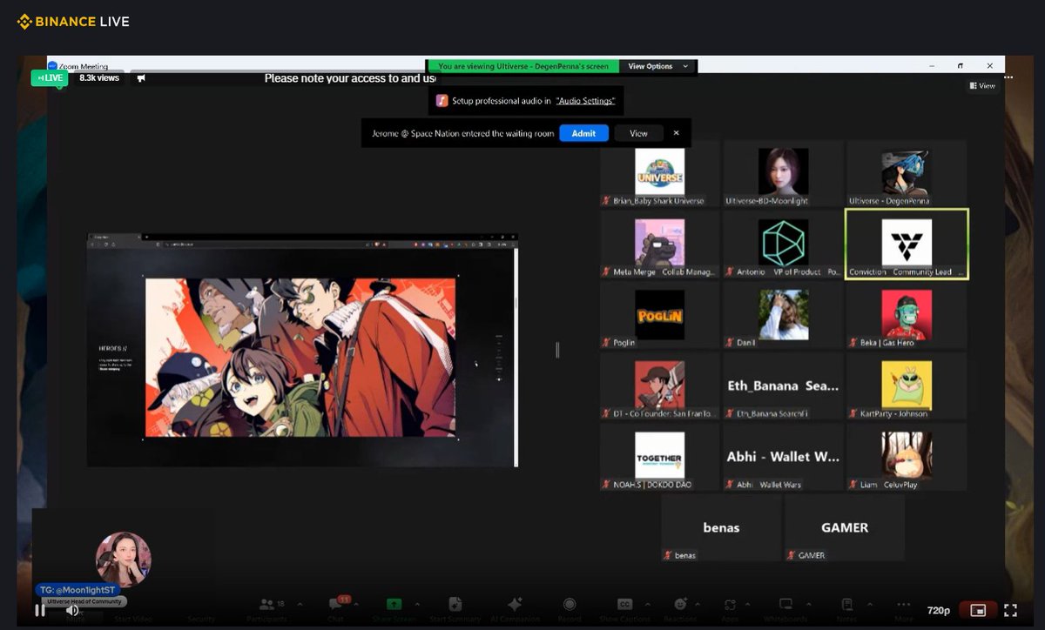1045x630 pixels.
Task: Select the KartParty - Johnson tile
Action: click(x=907, y=386)
